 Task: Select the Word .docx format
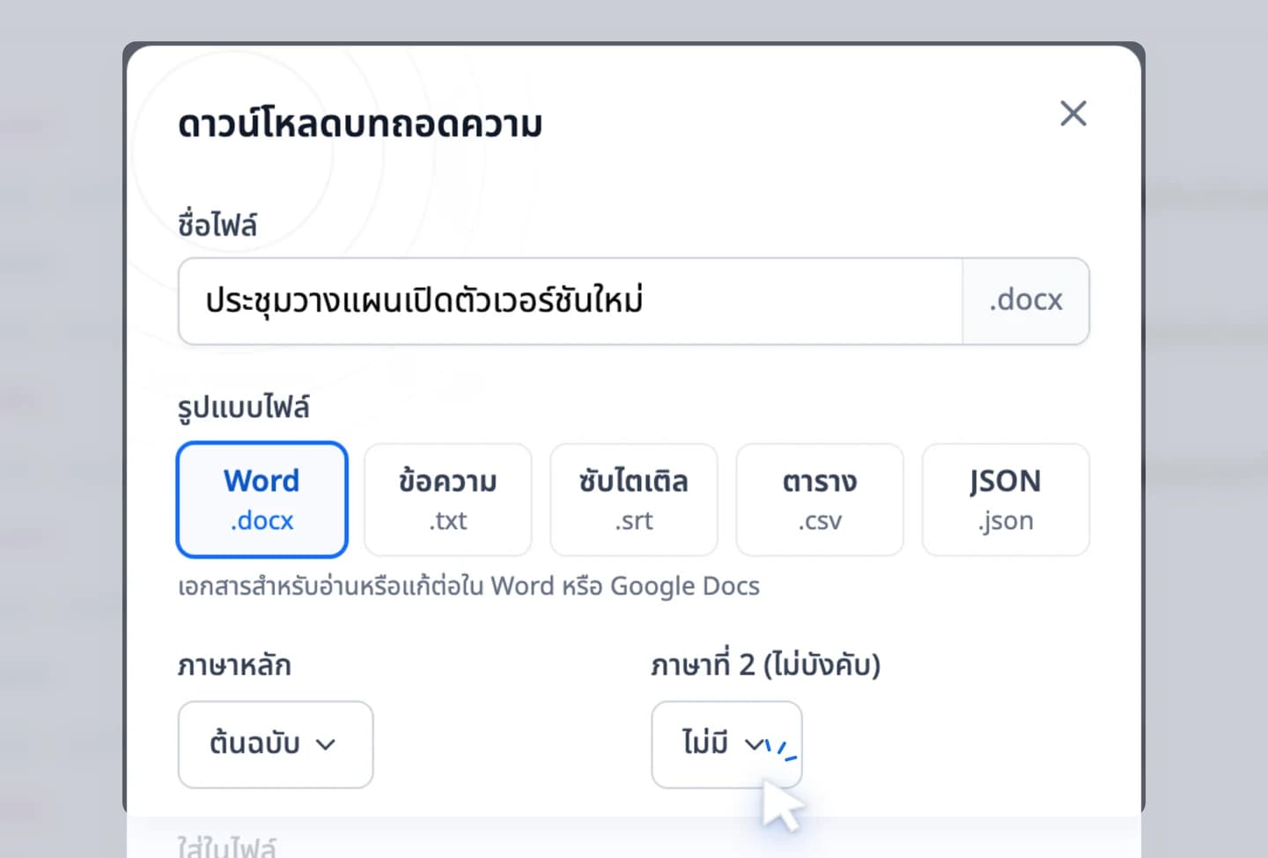[262, 500]
